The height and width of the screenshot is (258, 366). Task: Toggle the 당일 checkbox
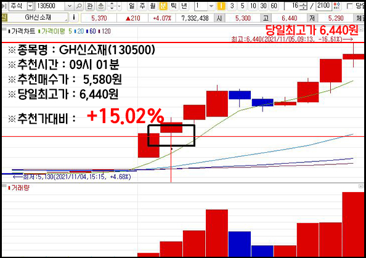349,6
